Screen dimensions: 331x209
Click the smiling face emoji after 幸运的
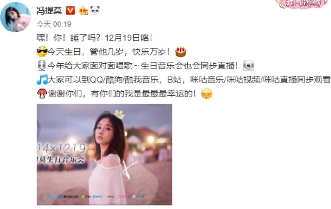(x=207, y=94)
